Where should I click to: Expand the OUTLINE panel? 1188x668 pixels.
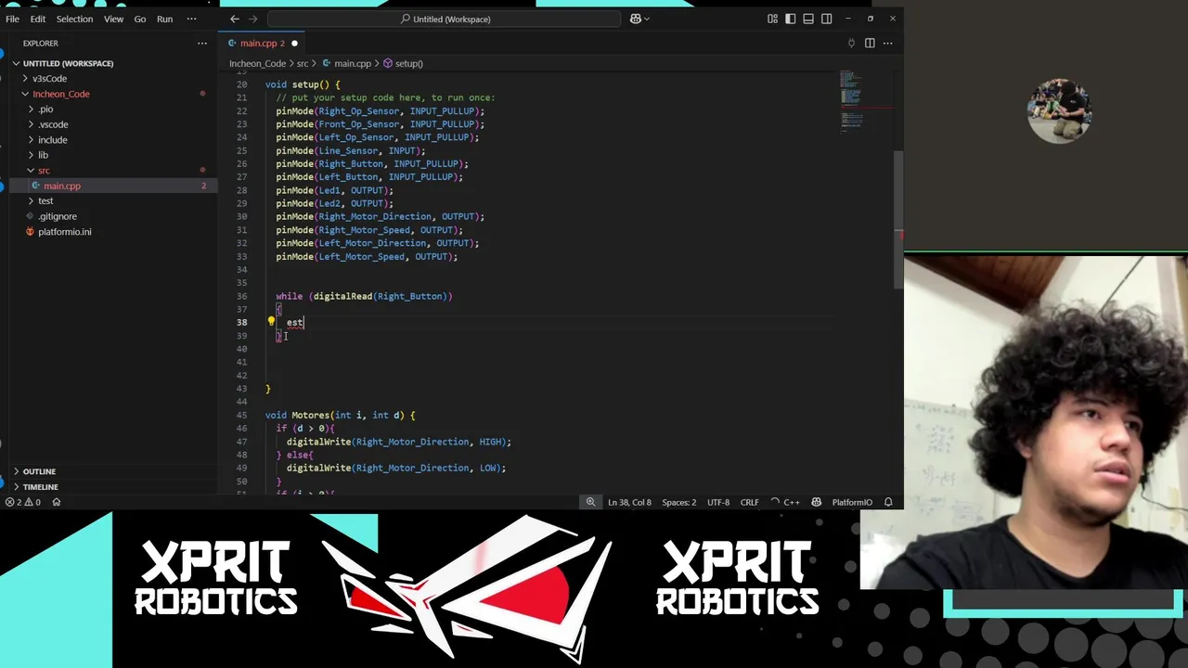coord(39,471)
